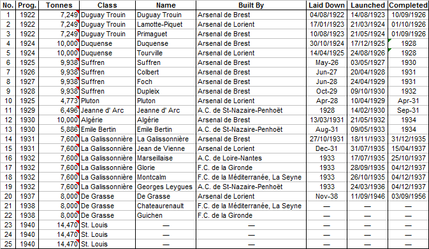Click the 14,470 tonnes cell in row 23
This screenshot has height=249, width=429.
pyautogui.click(x=59, y=225)
